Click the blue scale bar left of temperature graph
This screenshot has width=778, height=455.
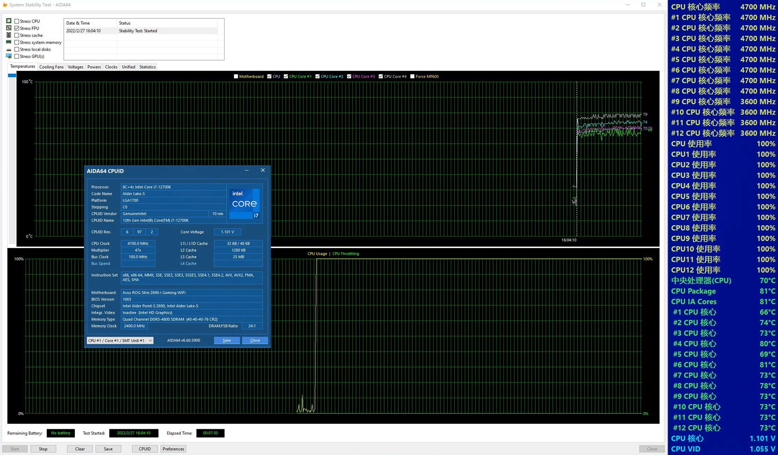(12, 76)
